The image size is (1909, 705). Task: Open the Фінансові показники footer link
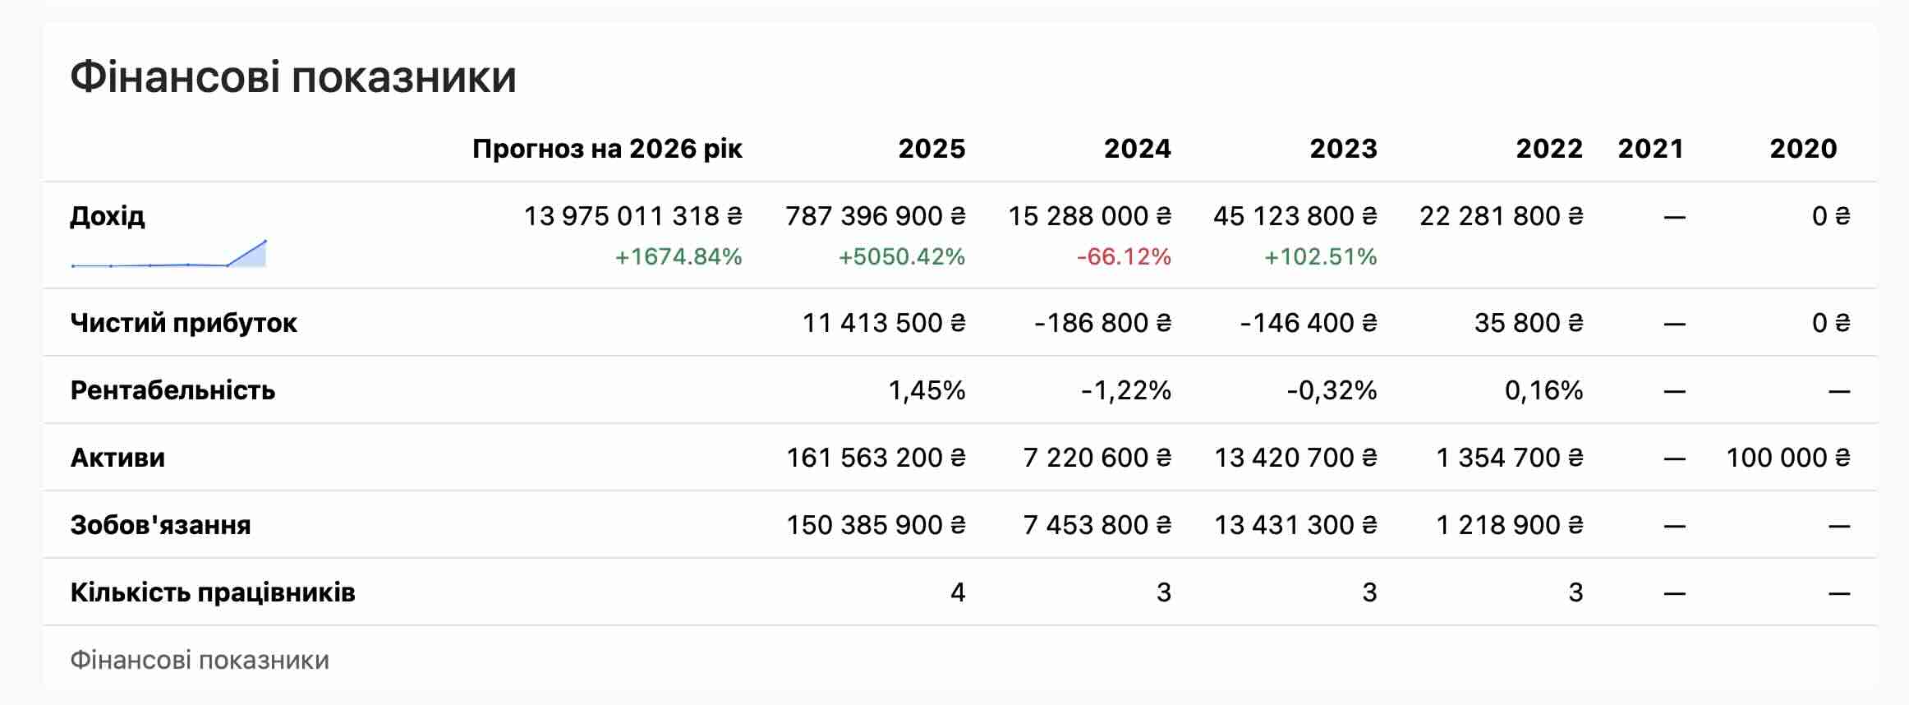click(200, 660)
